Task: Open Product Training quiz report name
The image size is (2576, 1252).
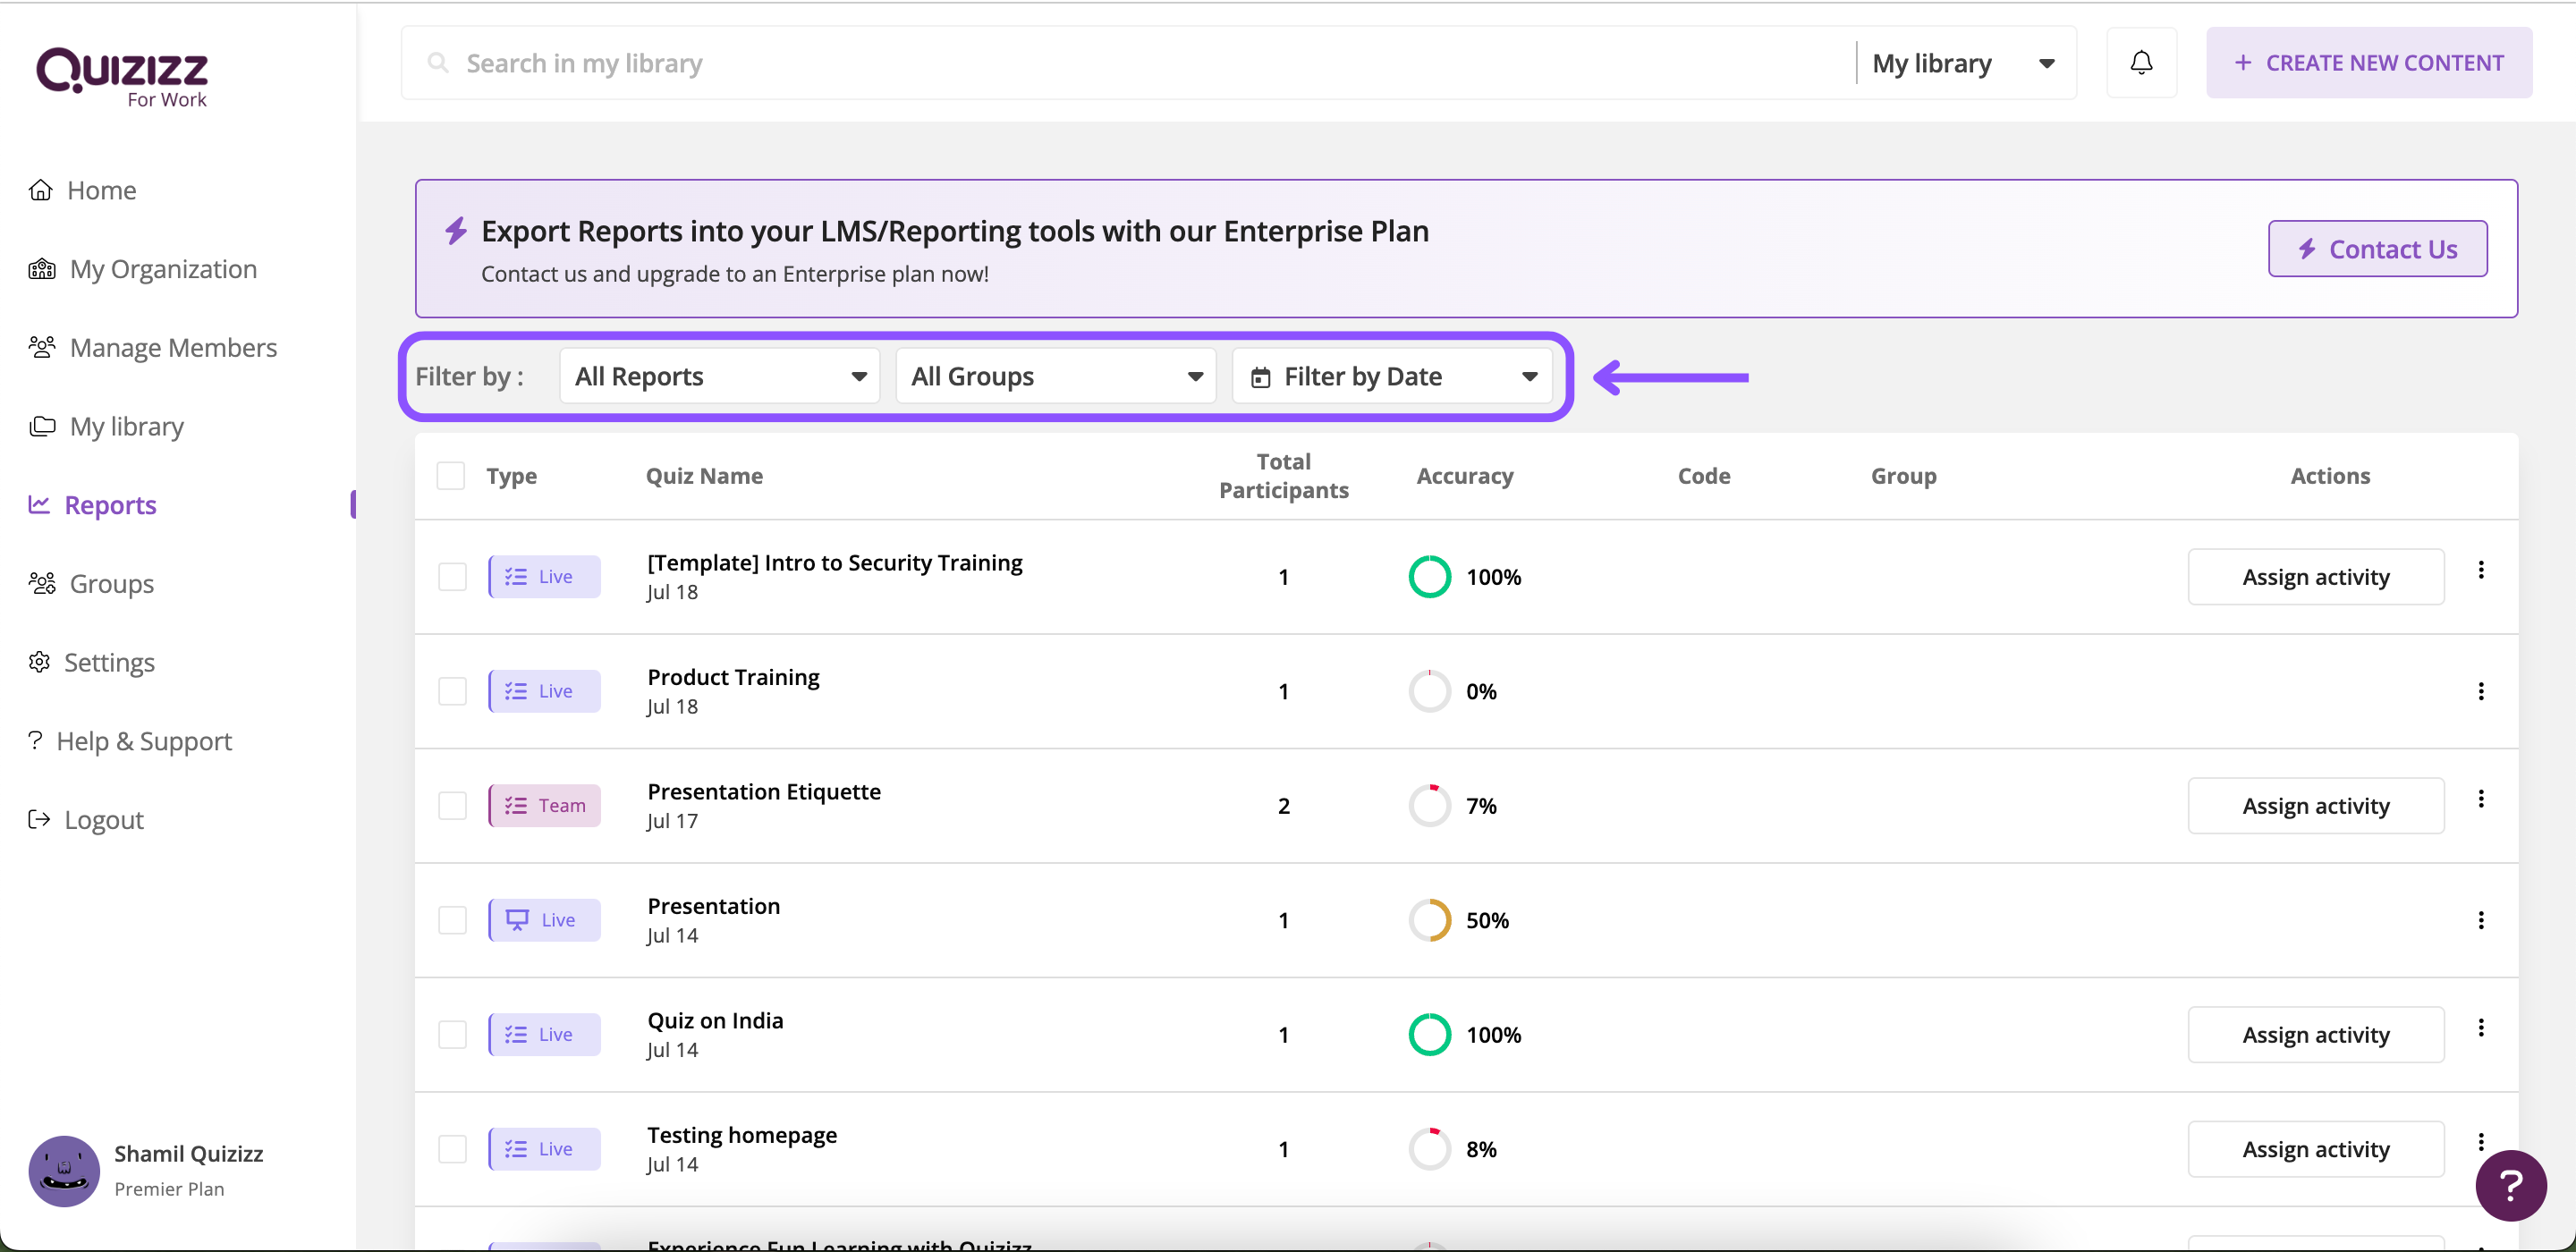Action: pos(733,677)
